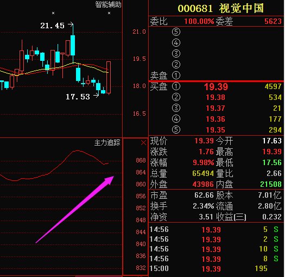Click the 委比 value 100.00%
285x277 pixels.
[x=199, y=21]
